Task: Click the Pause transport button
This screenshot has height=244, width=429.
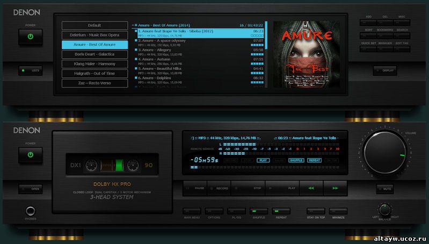Action: click(195, 188)
